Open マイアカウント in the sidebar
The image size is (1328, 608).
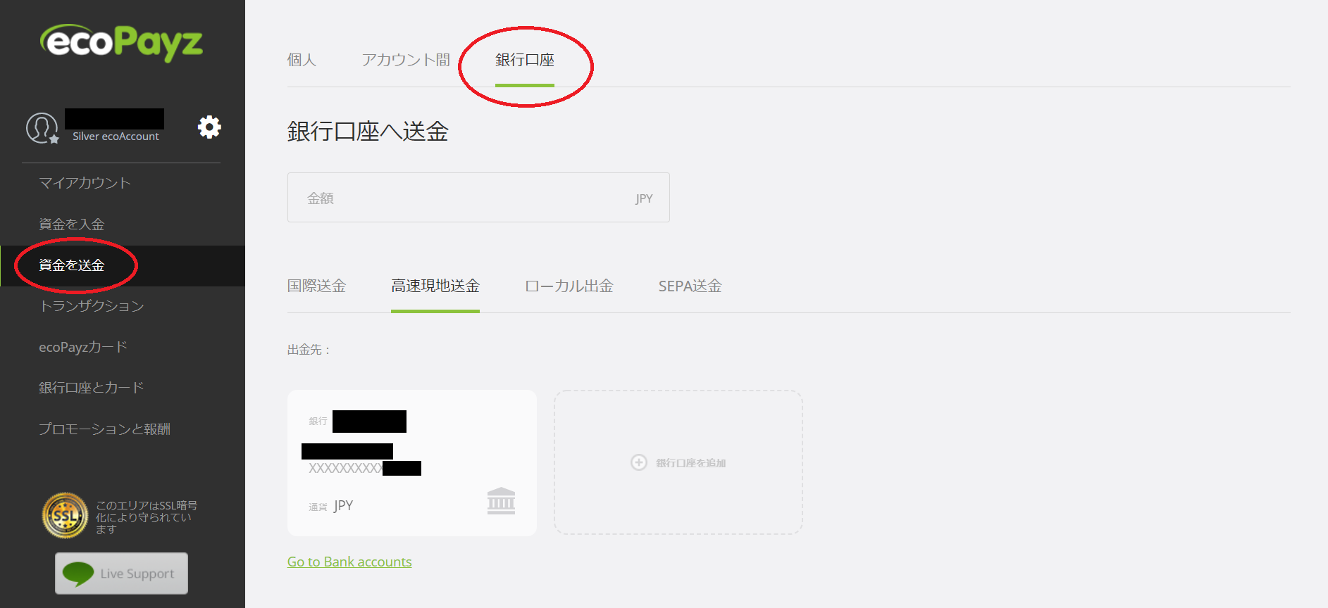[x=85, y=183]
